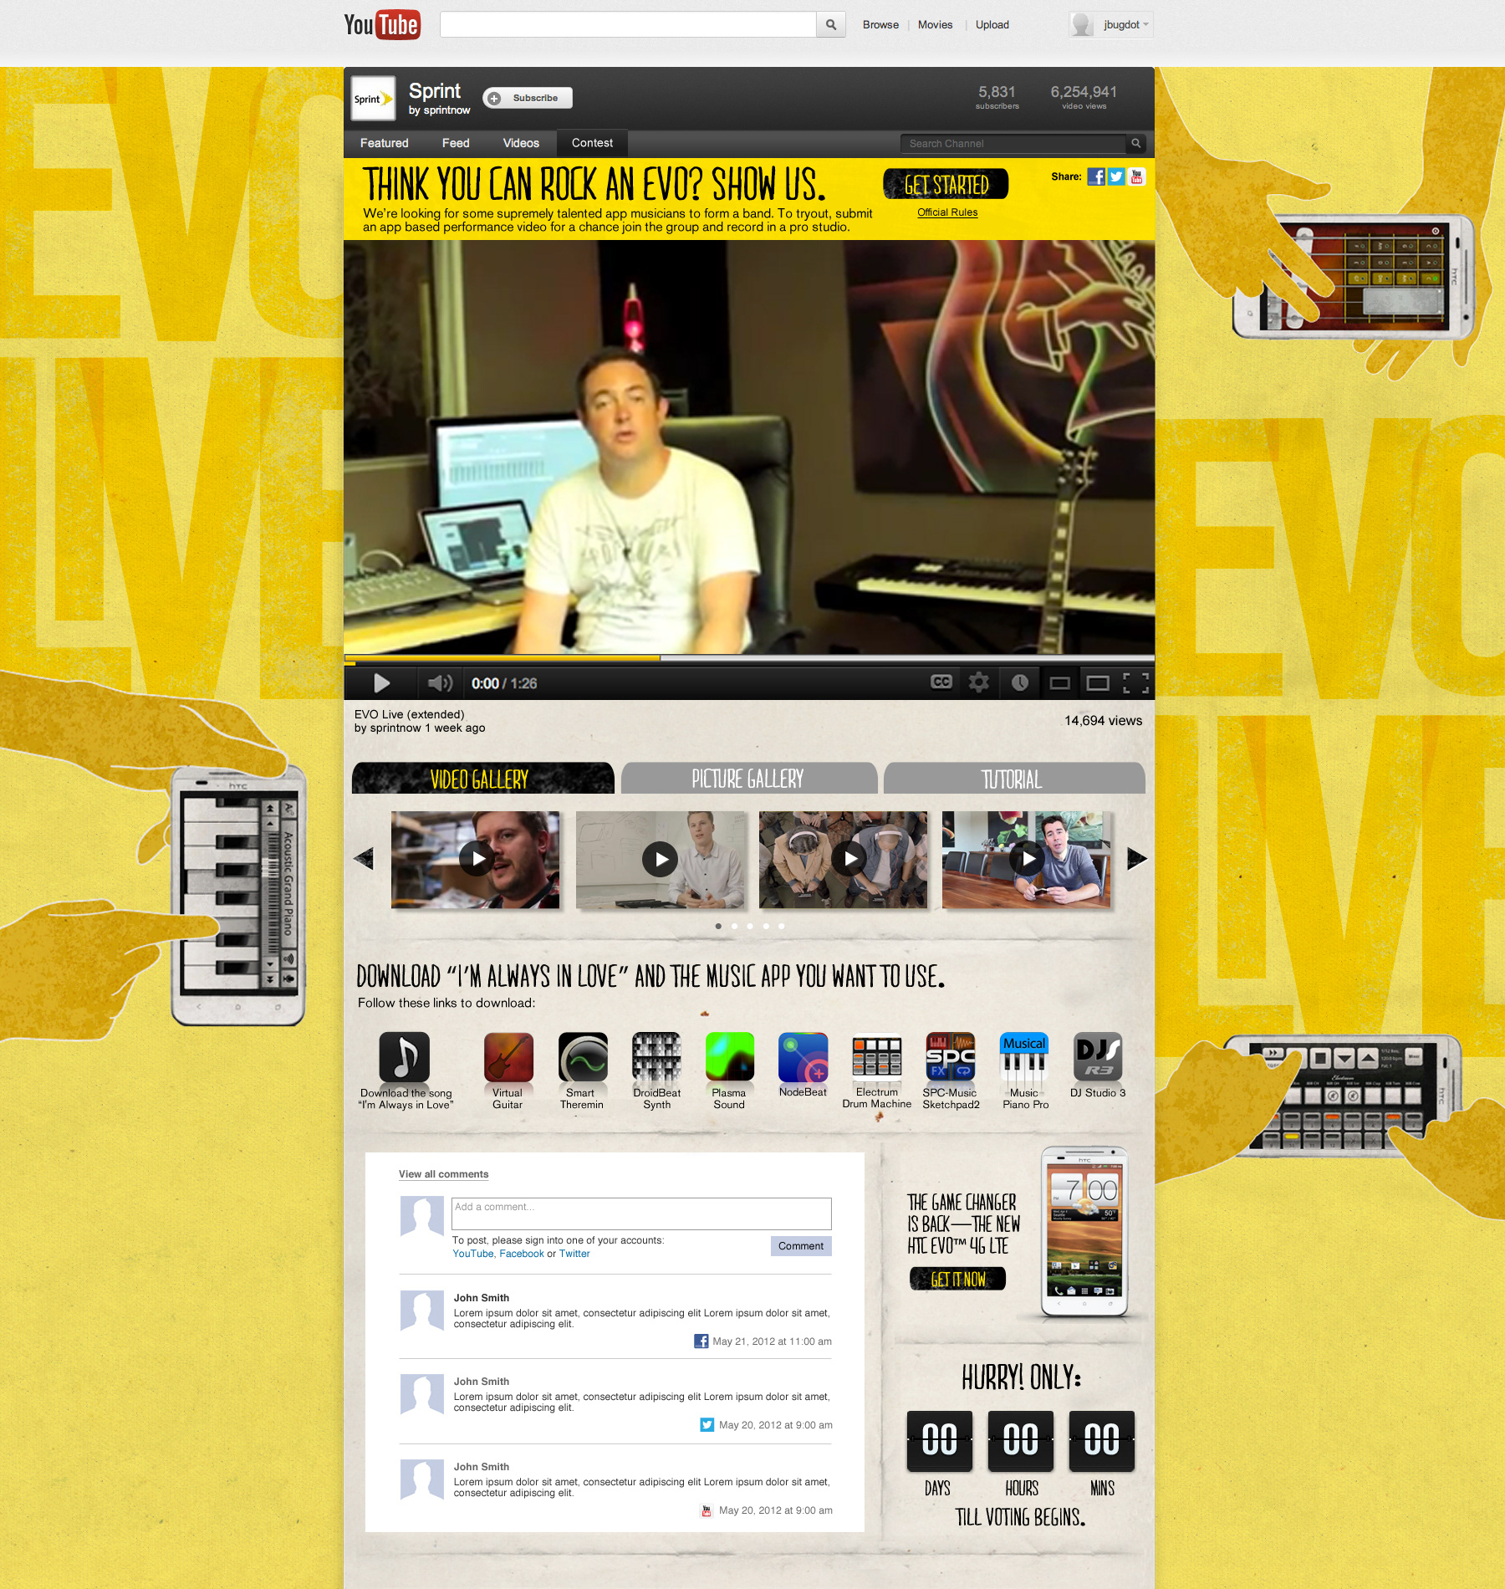Select the Contest tab
Image resolution: width=1505 pixels, height=1589 pixels.
pyautogui.click(x=592, y=143)
